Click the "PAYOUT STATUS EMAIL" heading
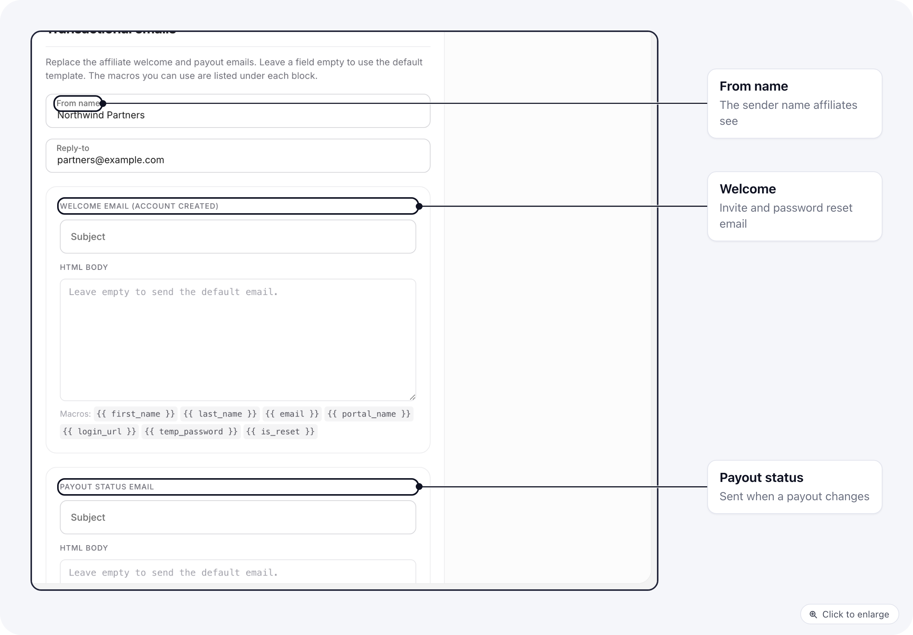913x635 pixels. [x=107, y=487]
